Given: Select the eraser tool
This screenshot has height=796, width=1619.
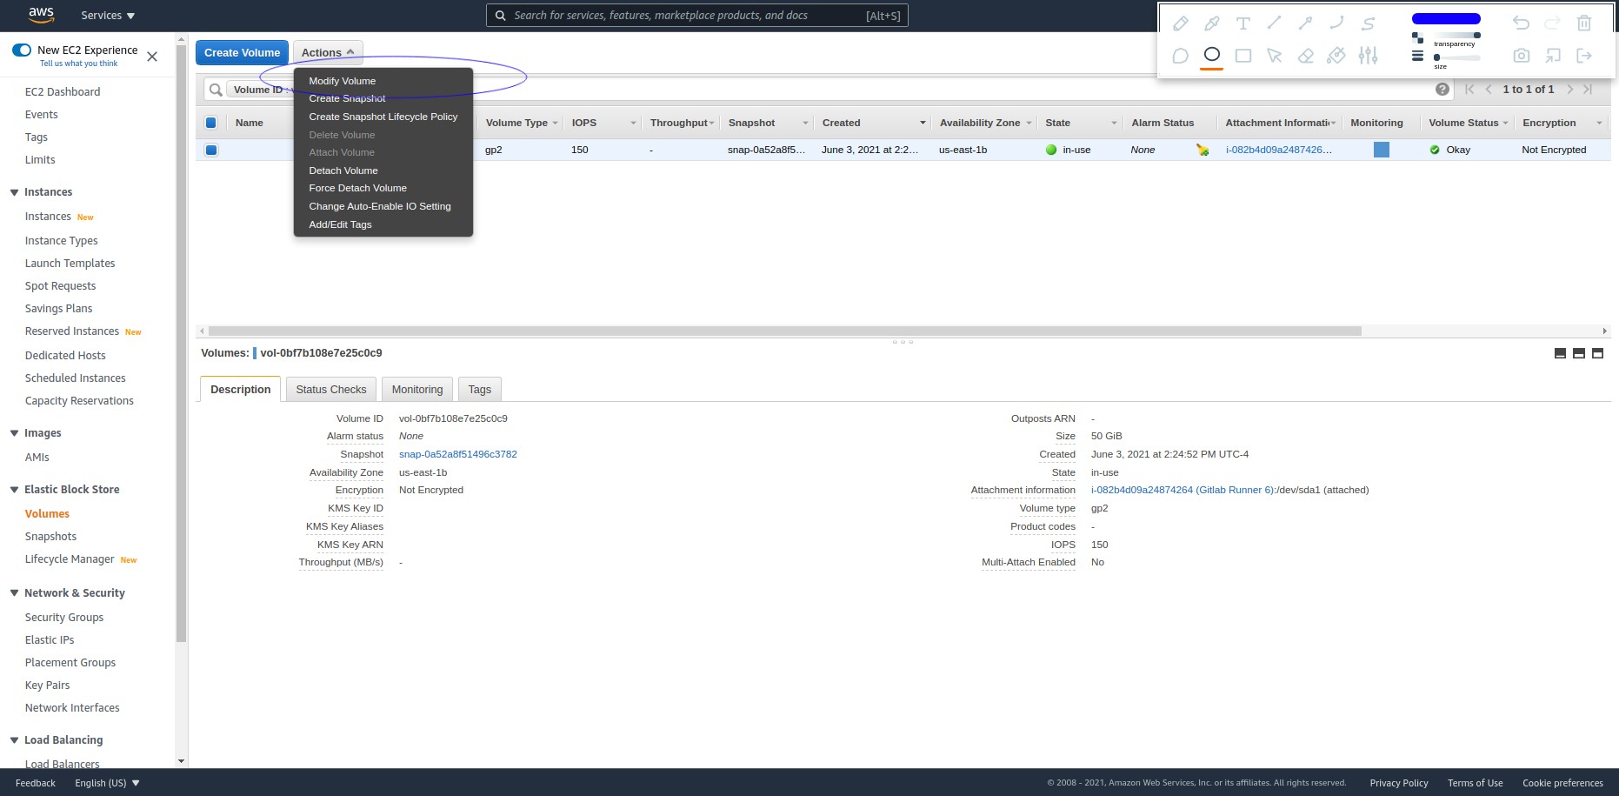Looking at the screenshot, I should pos(1305,56).
